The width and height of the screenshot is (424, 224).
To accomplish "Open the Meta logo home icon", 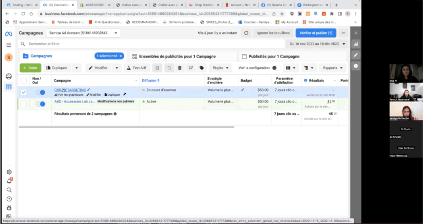I will pyautogui.click(x=9, y=34).
